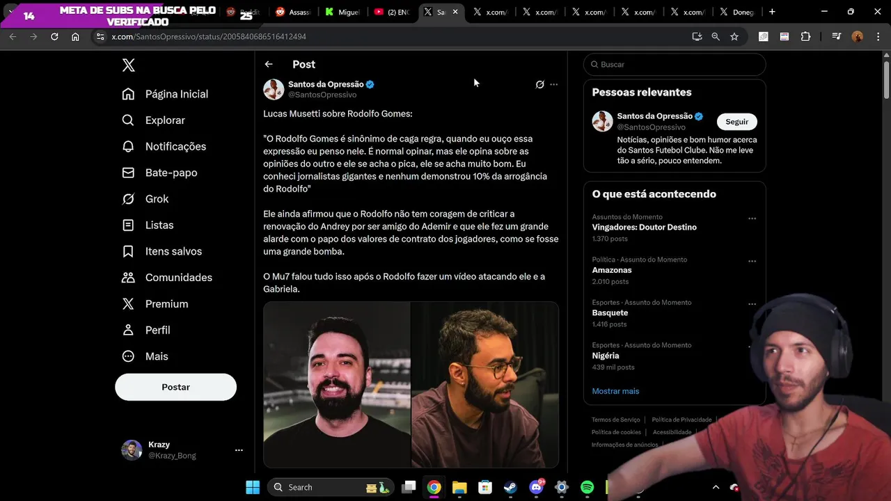The width and height of the screenshot is (891, 501).
Task: Open Termos de Serviço footer link
Action: click(615, 420)
